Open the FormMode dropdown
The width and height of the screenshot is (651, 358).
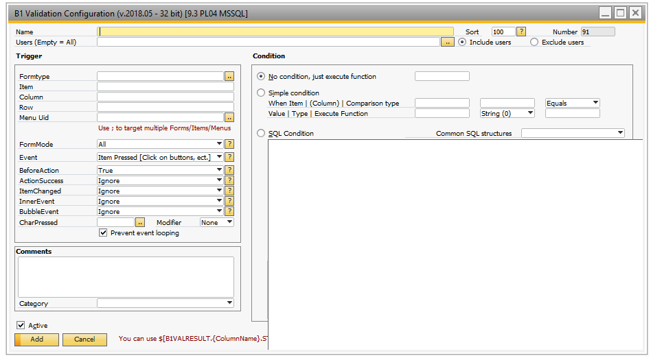coord(219,144)
